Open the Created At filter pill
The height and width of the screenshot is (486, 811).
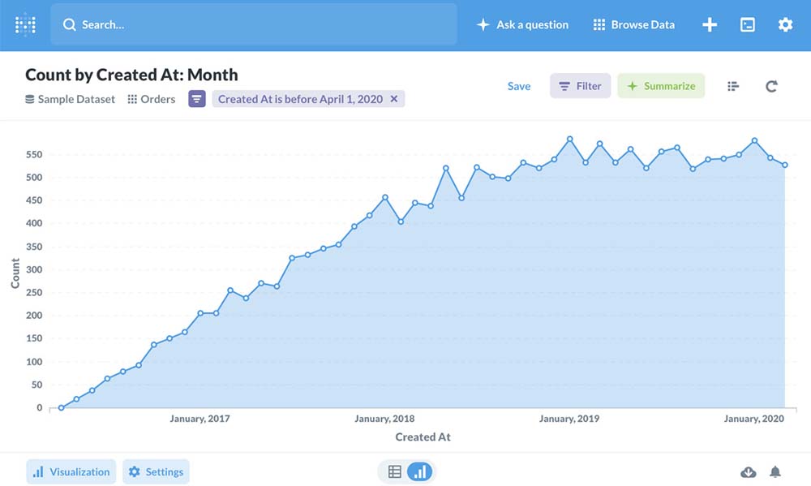300,99
